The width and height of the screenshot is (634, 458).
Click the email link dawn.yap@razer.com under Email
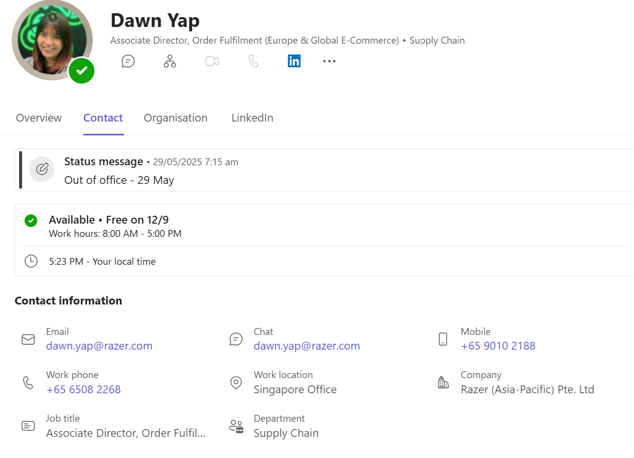99,346
